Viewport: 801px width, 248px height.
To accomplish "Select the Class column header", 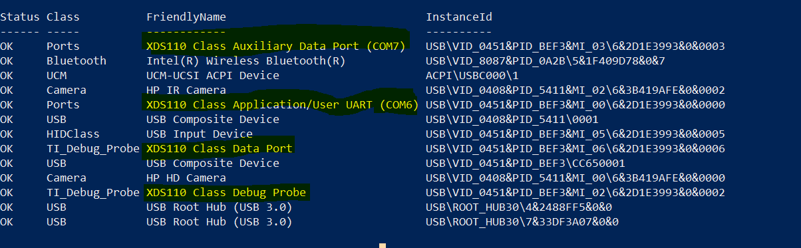I will point(63,17).
